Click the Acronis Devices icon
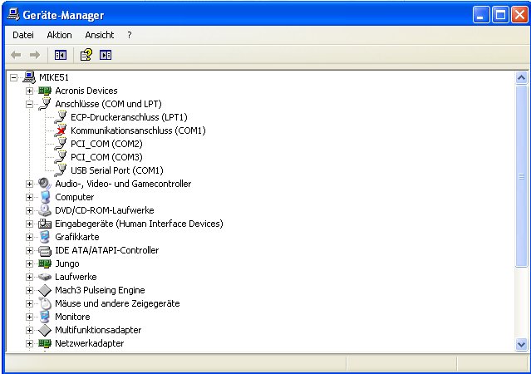 tap(45, 91)
